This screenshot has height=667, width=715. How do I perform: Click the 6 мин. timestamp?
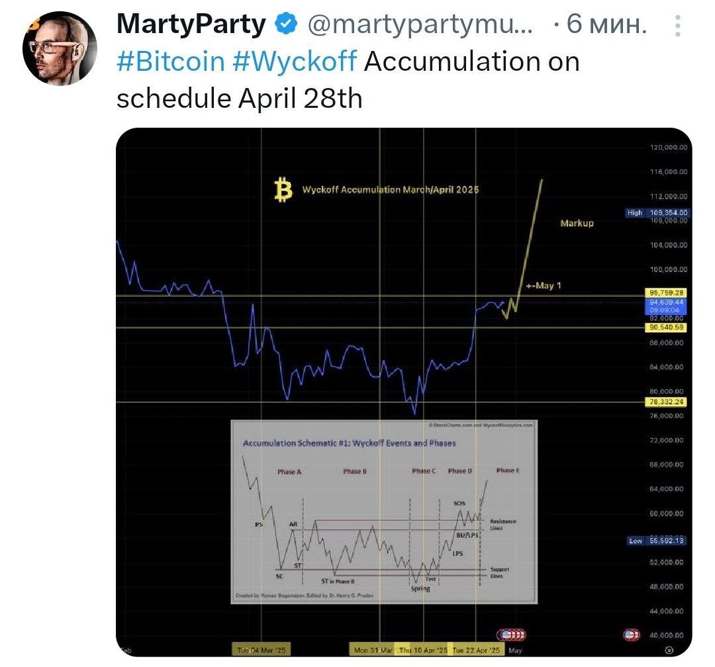pyautogui.click(x=606, y=24)
